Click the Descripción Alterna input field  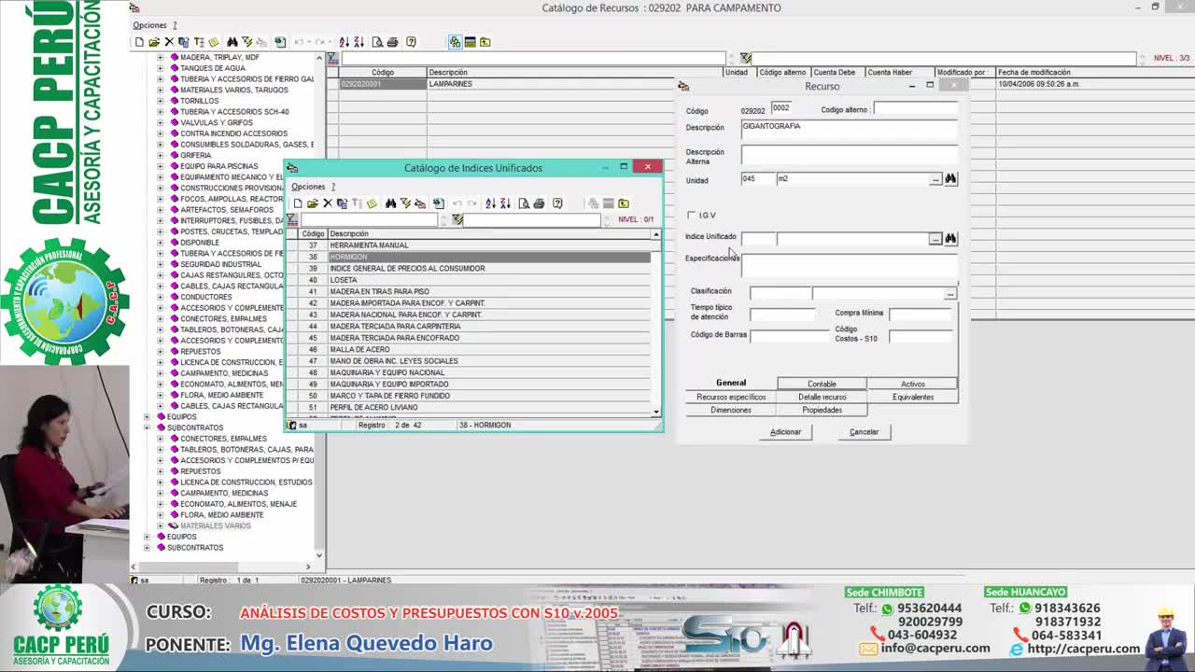[x=849, y=155]
